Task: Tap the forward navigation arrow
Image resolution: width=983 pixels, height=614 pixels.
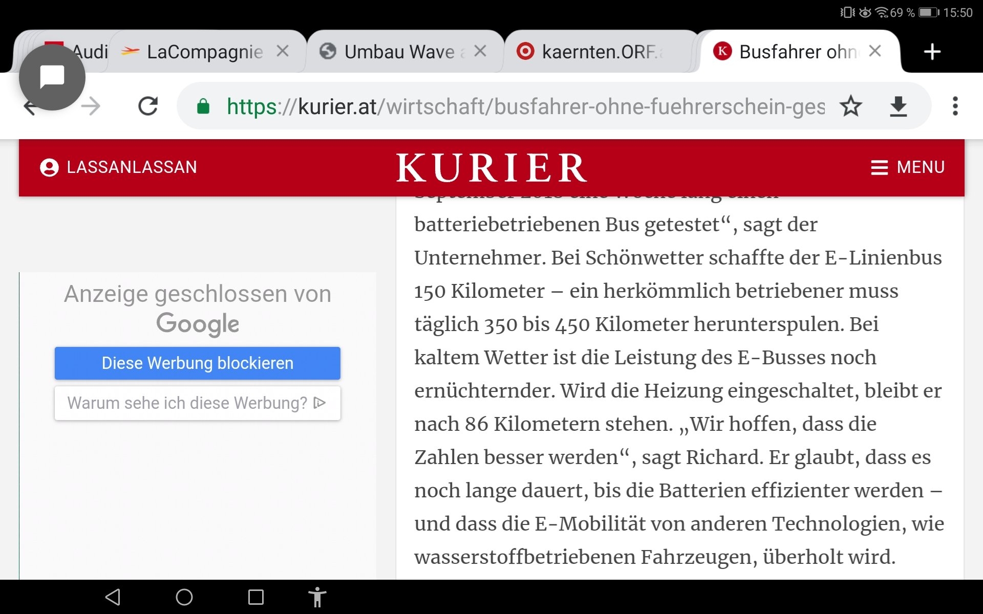Action: [x=92, y=106]
